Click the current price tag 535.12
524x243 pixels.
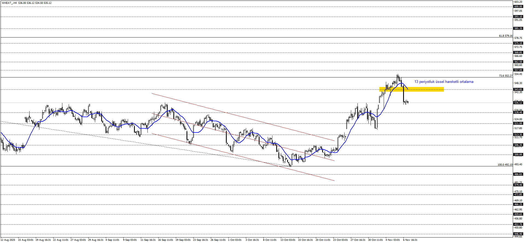[x=518, y=103]
